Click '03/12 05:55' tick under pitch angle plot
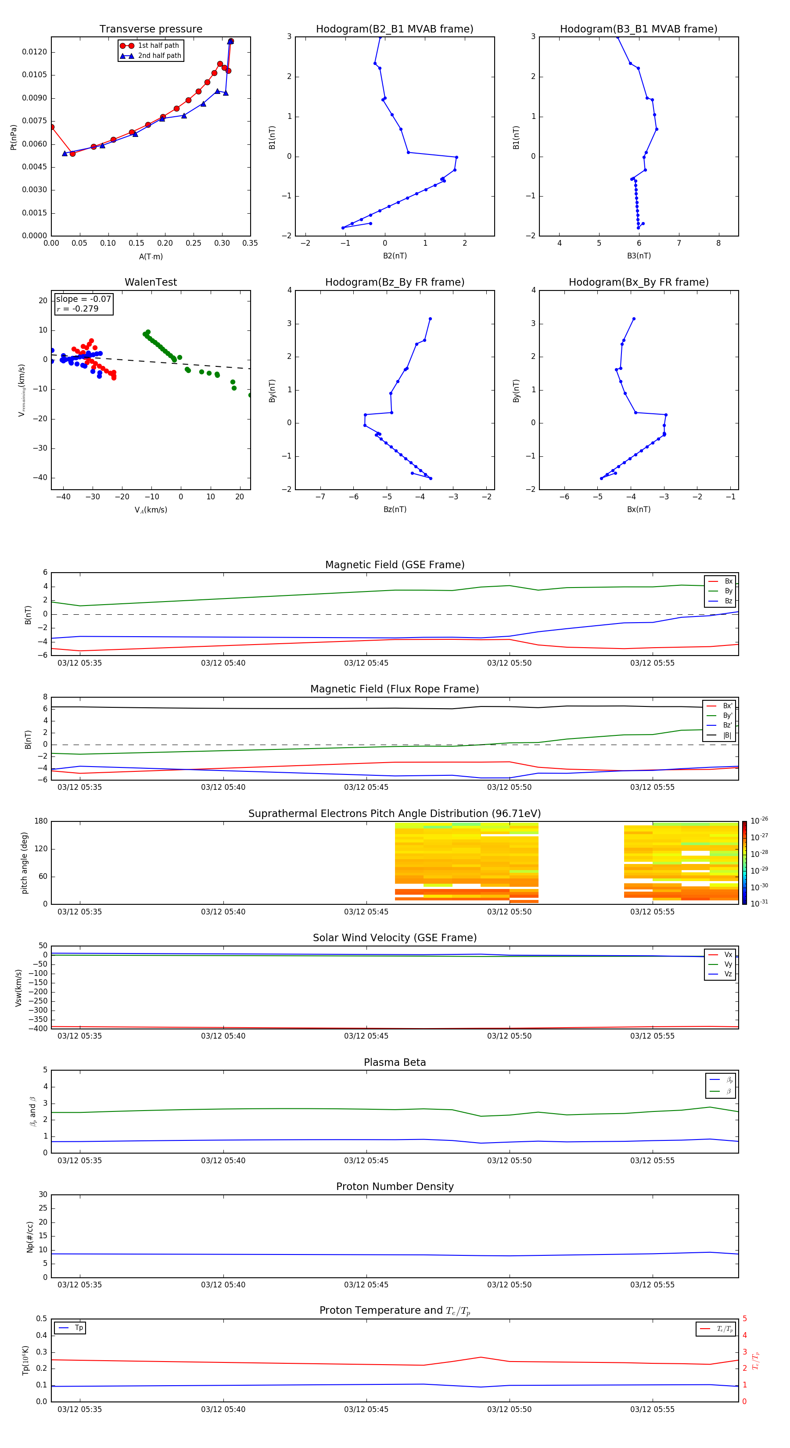Image resolution: width=790 pixels, height=1448 pixels. click(652, 912)
